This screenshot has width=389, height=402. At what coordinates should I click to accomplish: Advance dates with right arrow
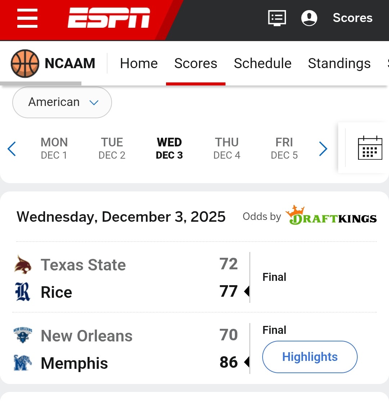[x=323, y=149]
